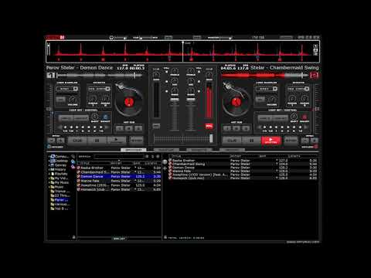Toggle the red PFL button on right channel
This screenshot has width=371, height=278.
coord(209,126)
